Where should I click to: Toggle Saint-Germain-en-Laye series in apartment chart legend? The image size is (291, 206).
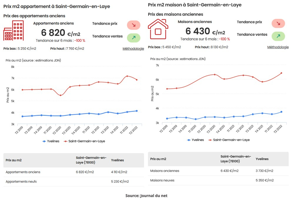coord(84,141)
